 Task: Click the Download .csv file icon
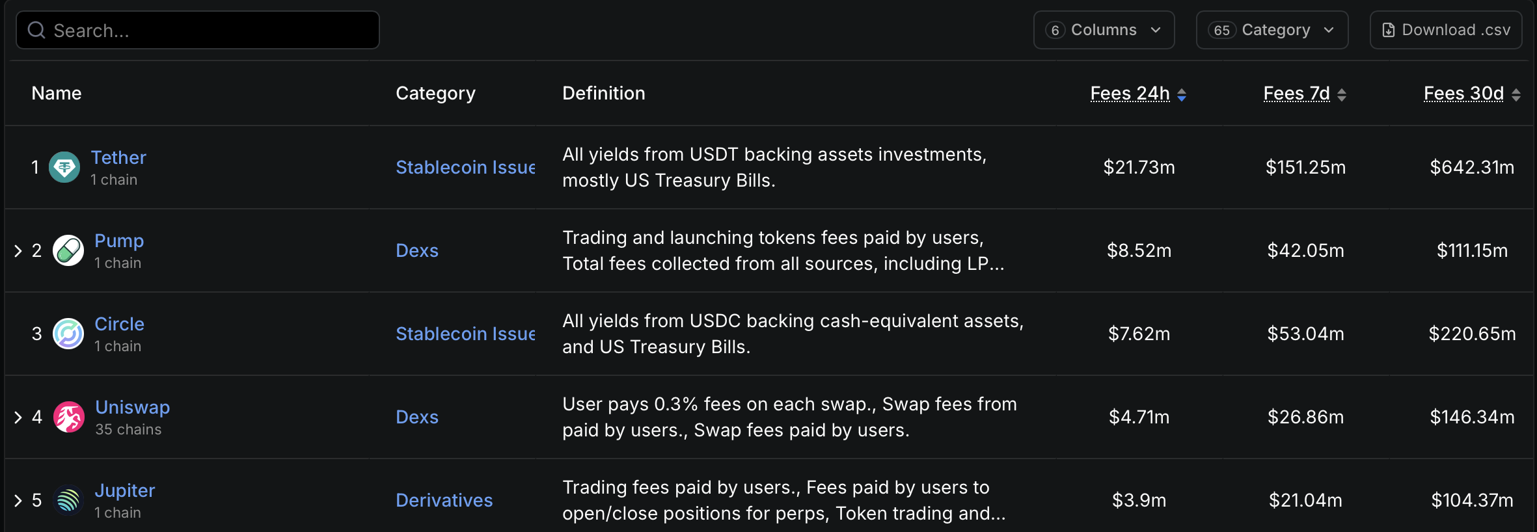coord(1388,30)
